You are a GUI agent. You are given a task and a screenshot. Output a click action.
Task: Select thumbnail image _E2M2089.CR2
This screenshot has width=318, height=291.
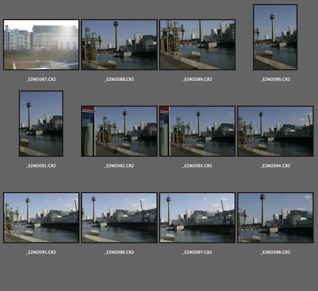coord(197,45)
